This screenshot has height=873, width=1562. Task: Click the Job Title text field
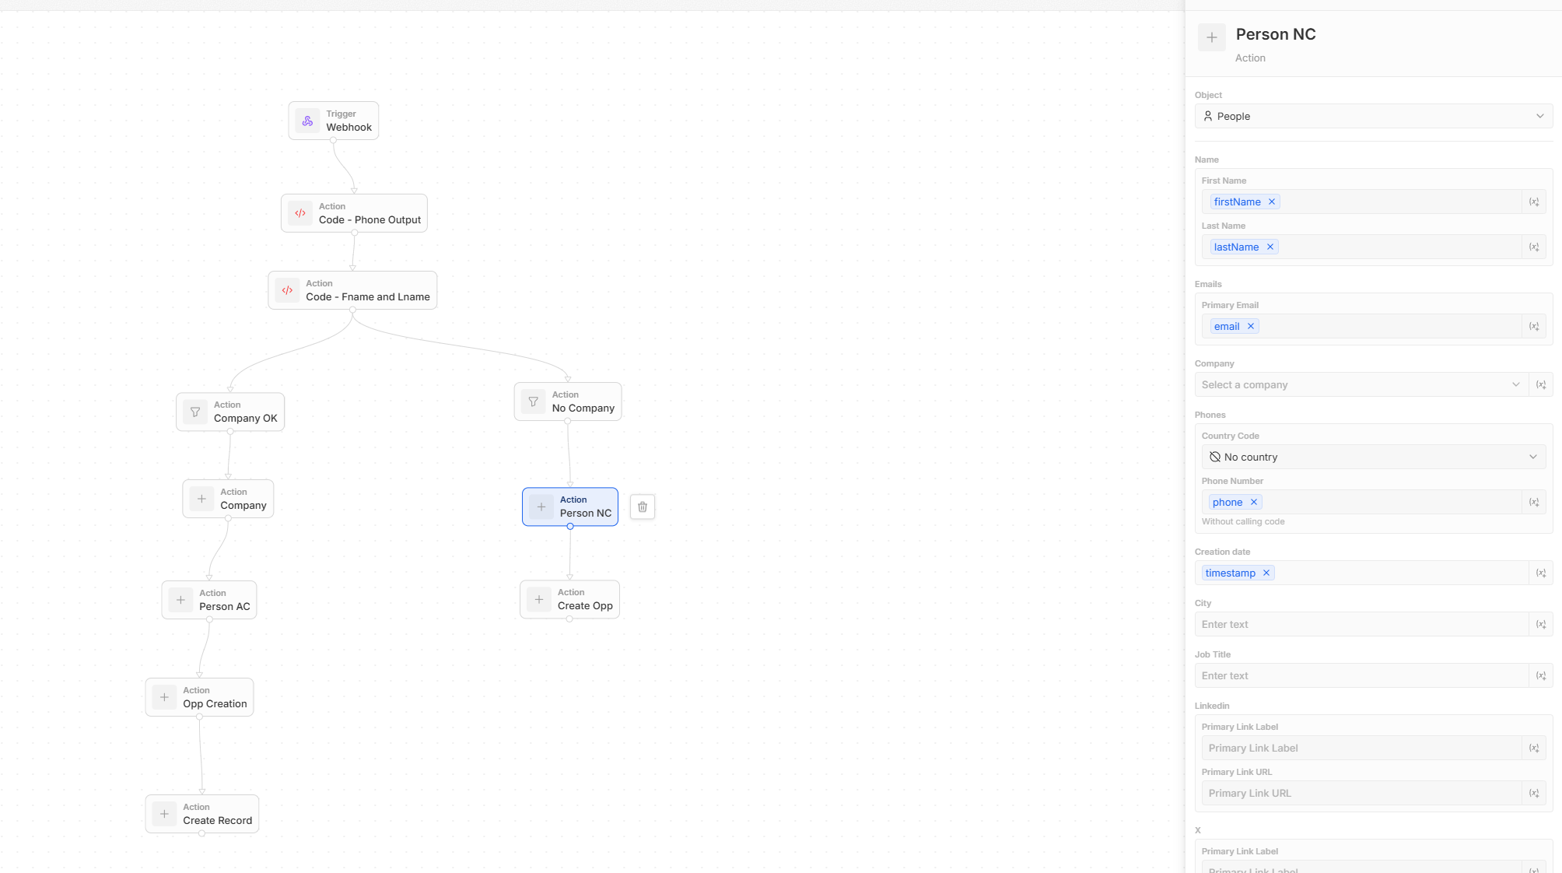(1361, 676)
